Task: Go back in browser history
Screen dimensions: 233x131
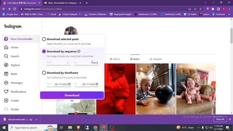Action: coord(4,9)
